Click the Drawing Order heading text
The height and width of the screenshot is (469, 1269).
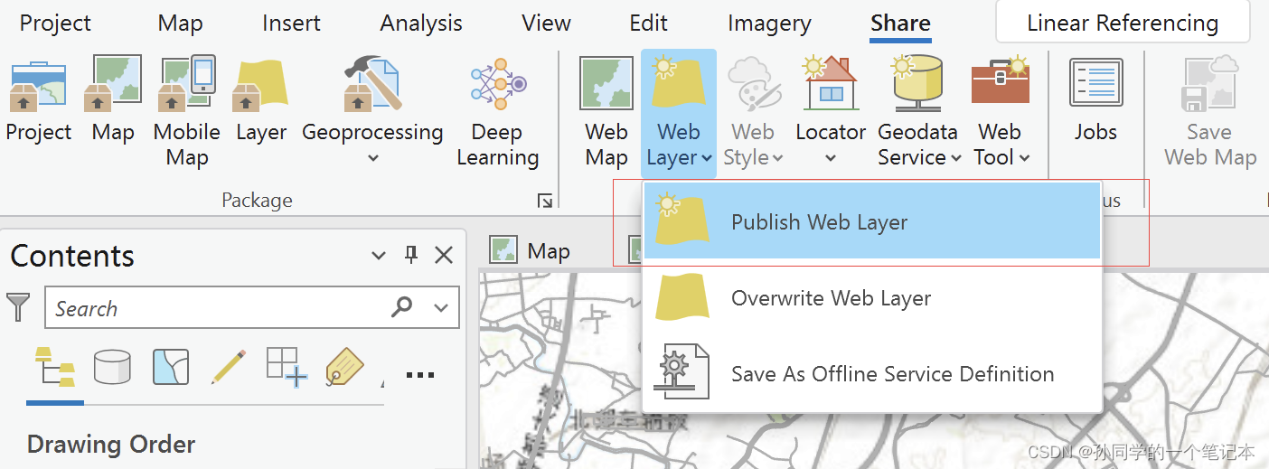111,445
